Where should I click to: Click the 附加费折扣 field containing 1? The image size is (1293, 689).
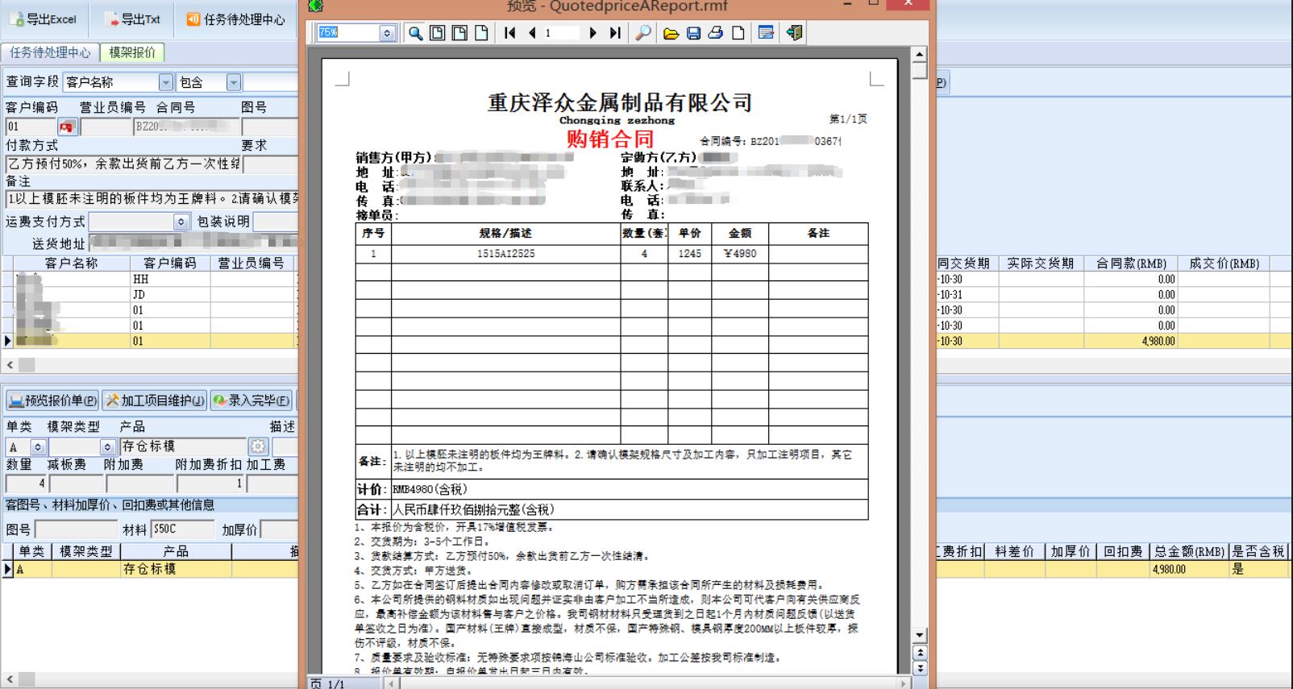coord(210,484)
